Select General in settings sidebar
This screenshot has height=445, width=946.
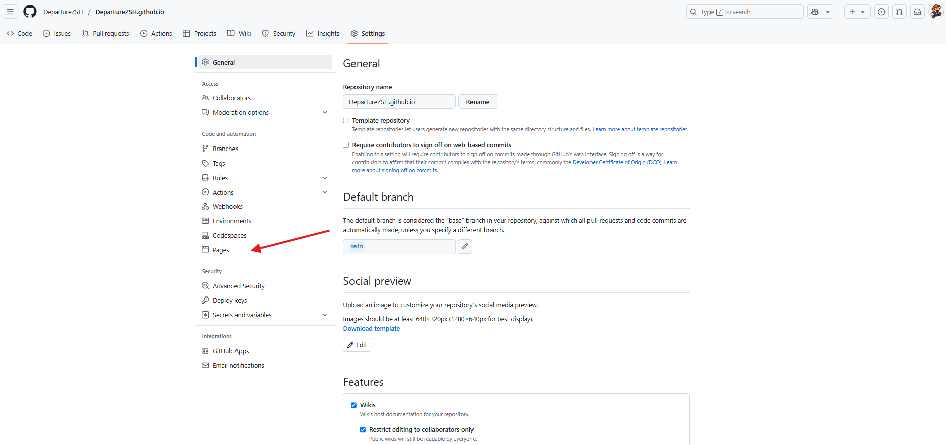tap(266, 62)
